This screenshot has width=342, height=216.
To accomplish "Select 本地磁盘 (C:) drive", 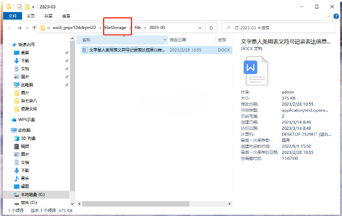I will coord(33,194).
